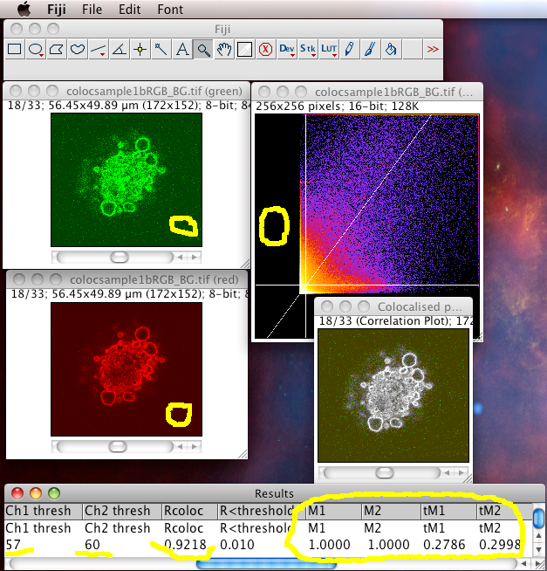The width and height of the screenshot is (547, 571).
Task: Select the Magnifying glass tool
Action: point(202,49)
